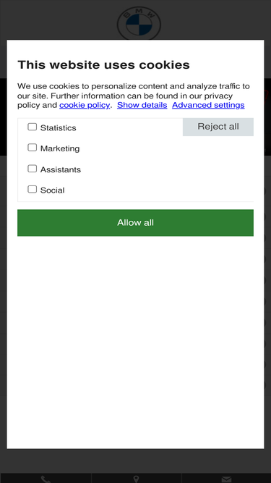Click the Marketing label text
Screen dimensions: 271x483
click(60, 148)
